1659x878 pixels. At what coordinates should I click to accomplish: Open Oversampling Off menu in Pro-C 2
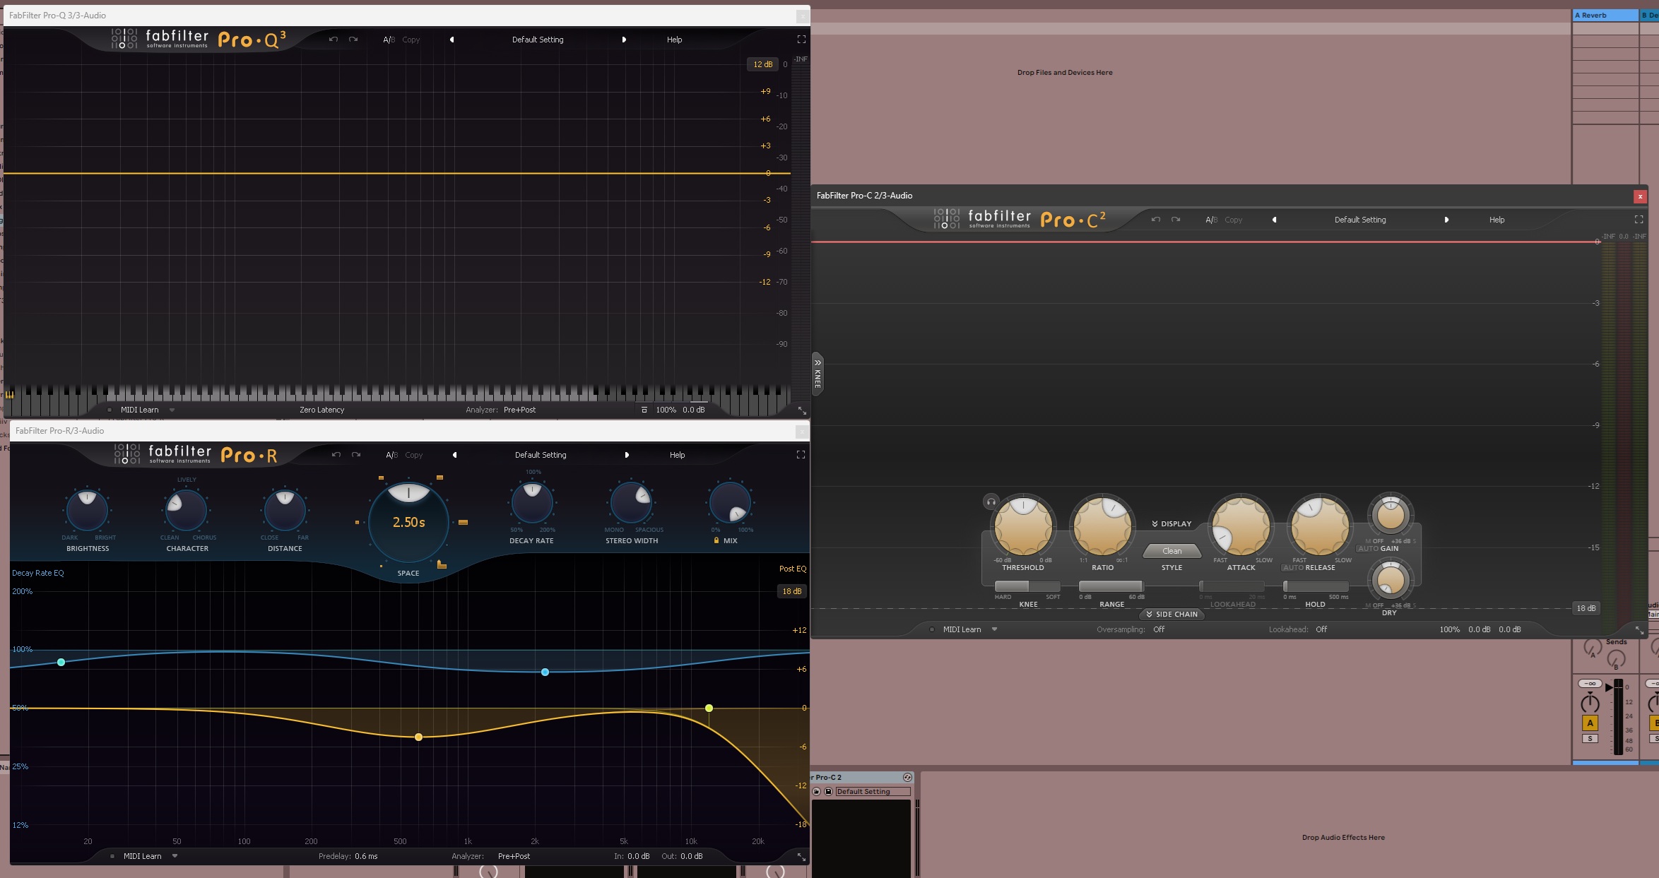click(1159, 629)
